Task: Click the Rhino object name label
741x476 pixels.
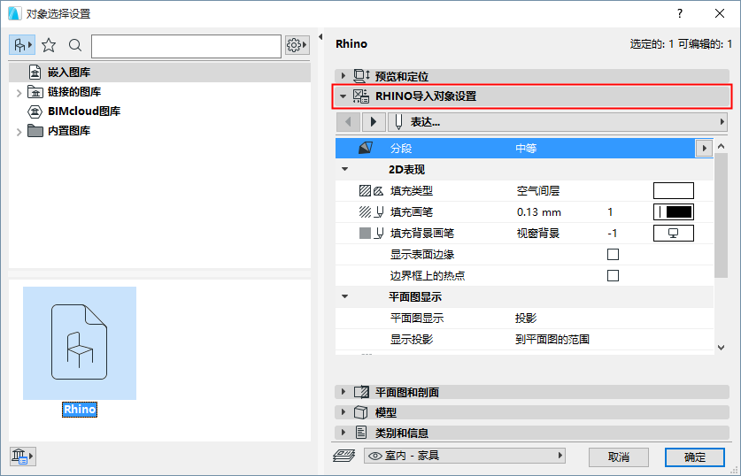Action: (x=80, y=410)
